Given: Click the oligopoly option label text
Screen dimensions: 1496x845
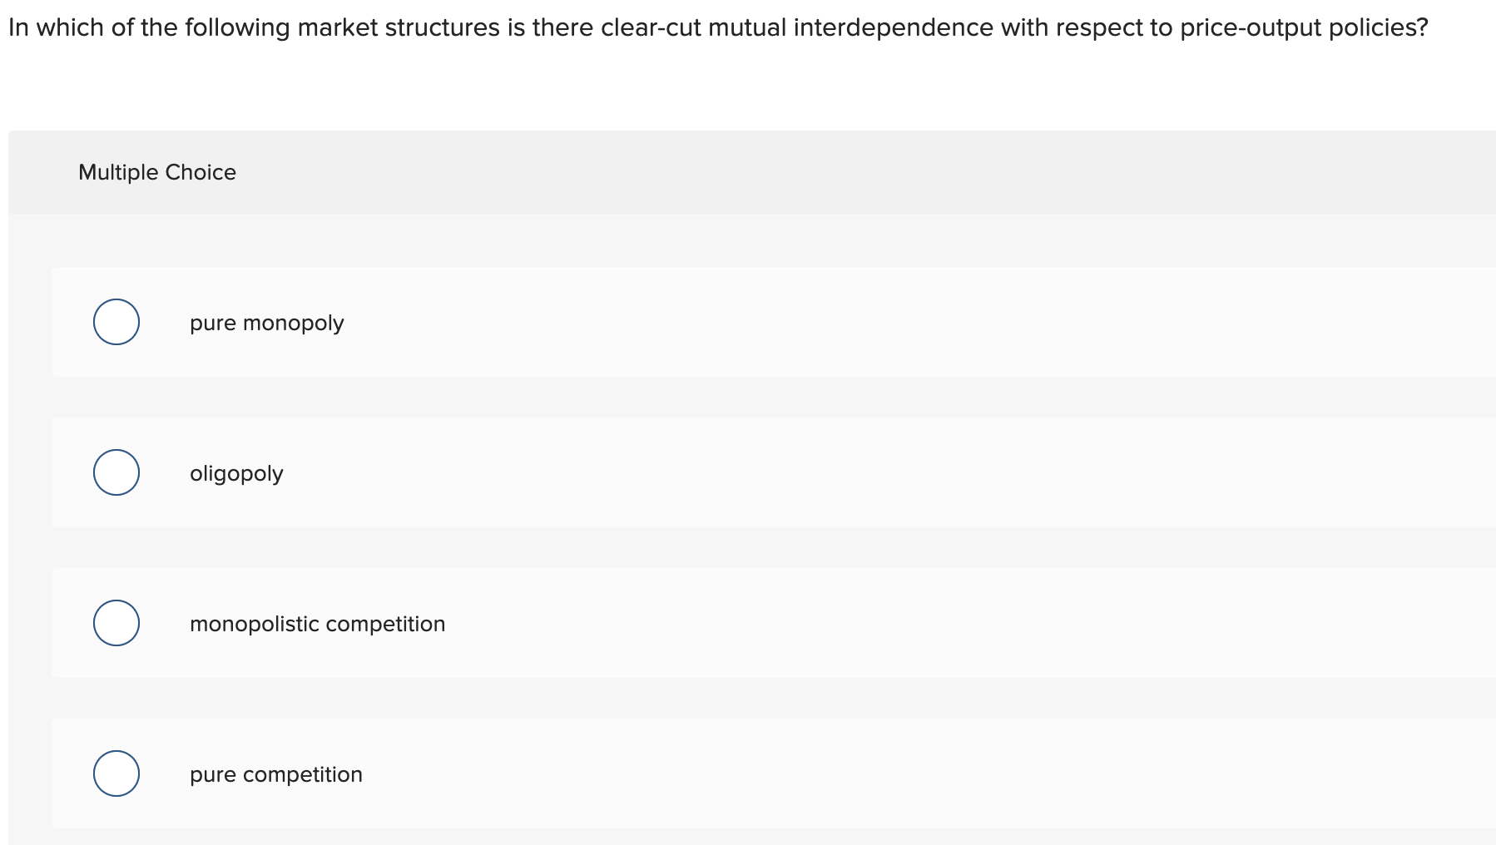Looking at the screenshot, I should pos(237,472).
